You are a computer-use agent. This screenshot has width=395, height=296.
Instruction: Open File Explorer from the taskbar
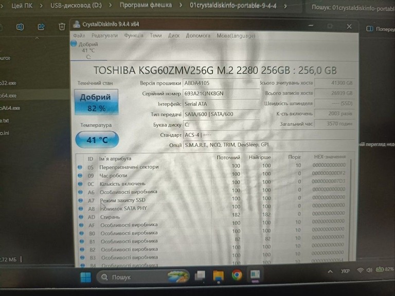(x=219, y=275)
